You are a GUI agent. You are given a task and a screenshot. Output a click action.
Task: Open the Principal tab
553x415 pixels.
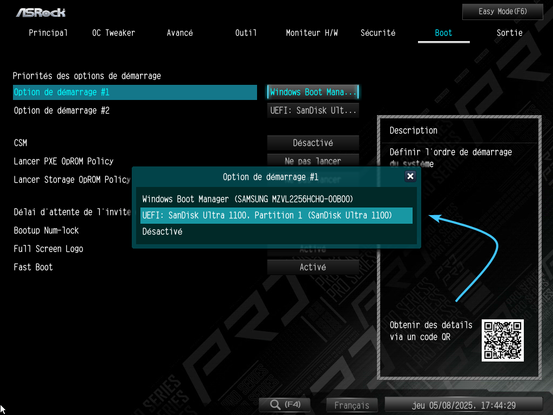pyautogui.click(x=49, y=33)
